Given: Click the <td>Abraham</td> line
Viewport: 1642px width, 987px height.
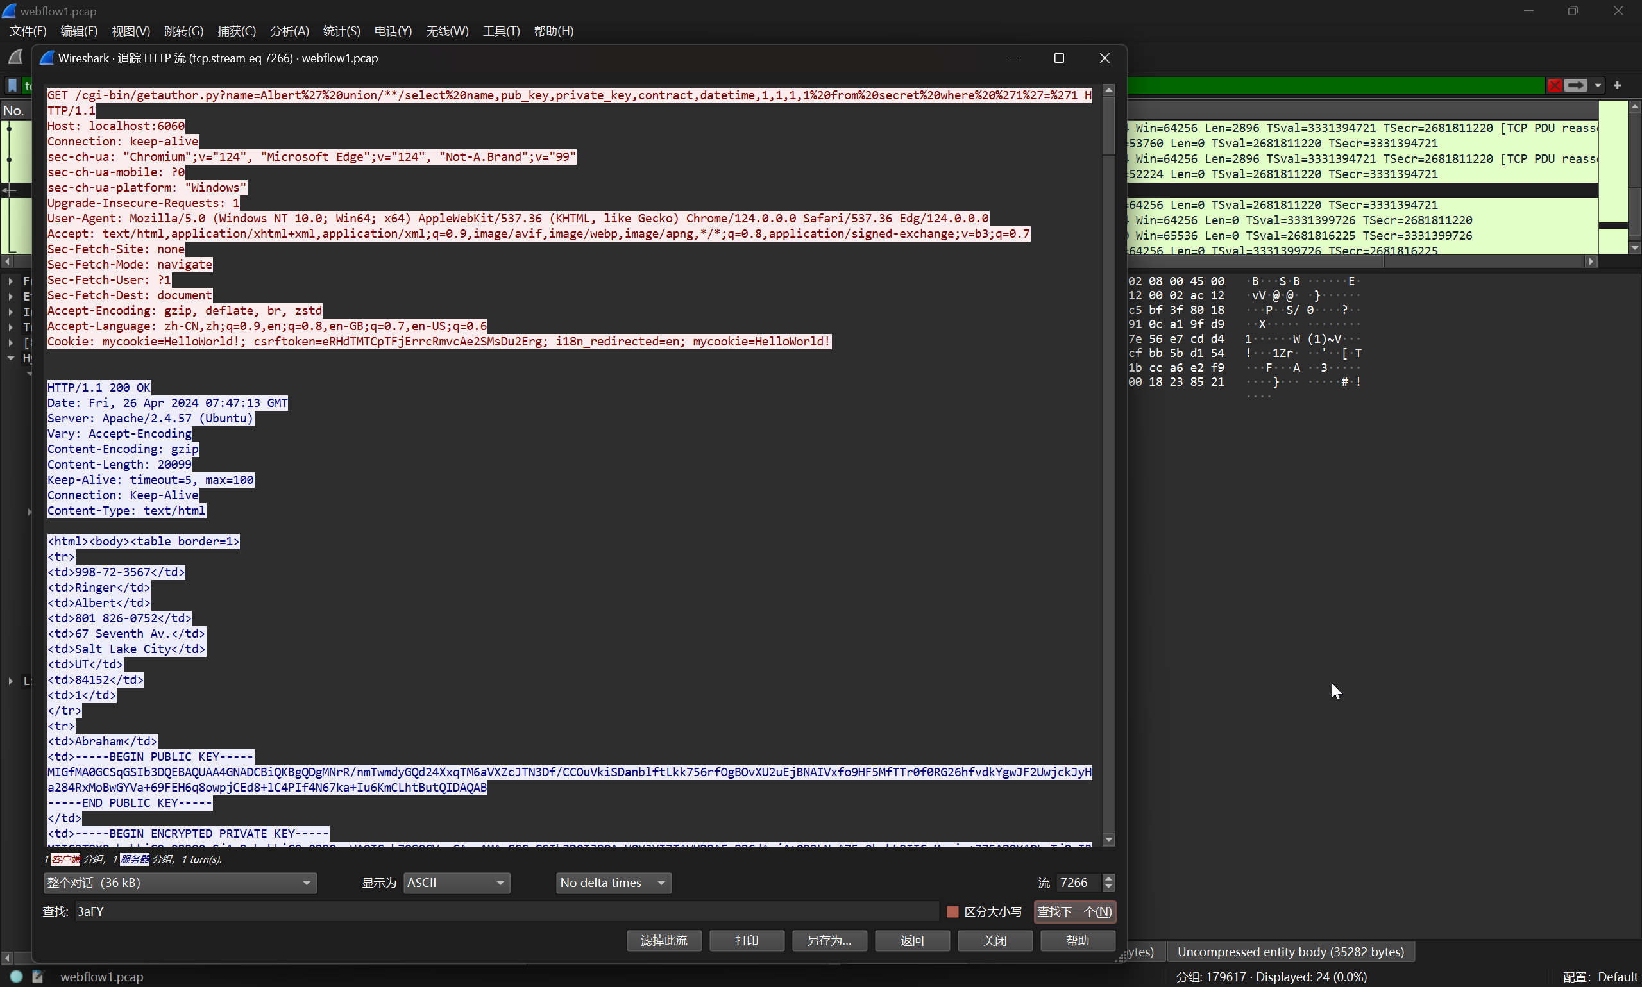Looking at the screenshot, I should (103, 742).
